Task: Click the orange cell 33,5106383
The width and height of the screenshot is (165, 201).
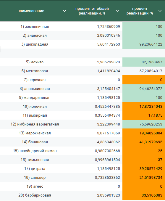Action: pyautogui.click(x=143, y=195)
